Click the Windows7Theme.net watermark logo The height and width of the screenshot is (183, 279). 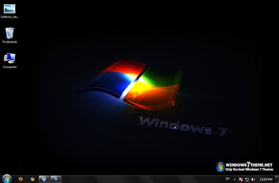(245, 167)
